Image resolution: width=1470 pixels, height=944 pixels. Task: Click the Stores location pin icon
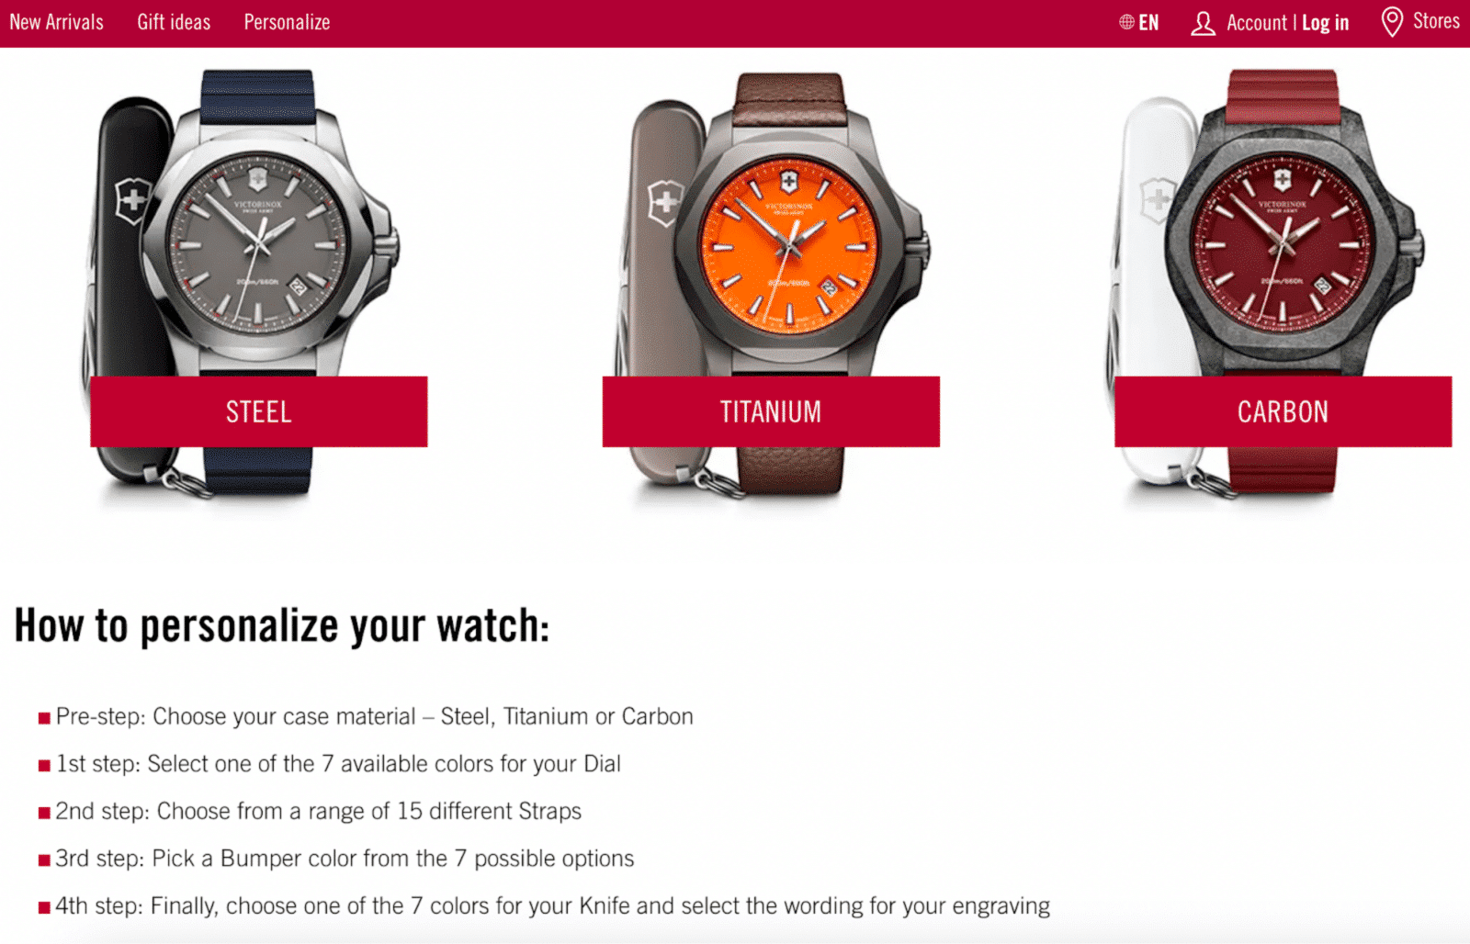(x=1392, y=21)
